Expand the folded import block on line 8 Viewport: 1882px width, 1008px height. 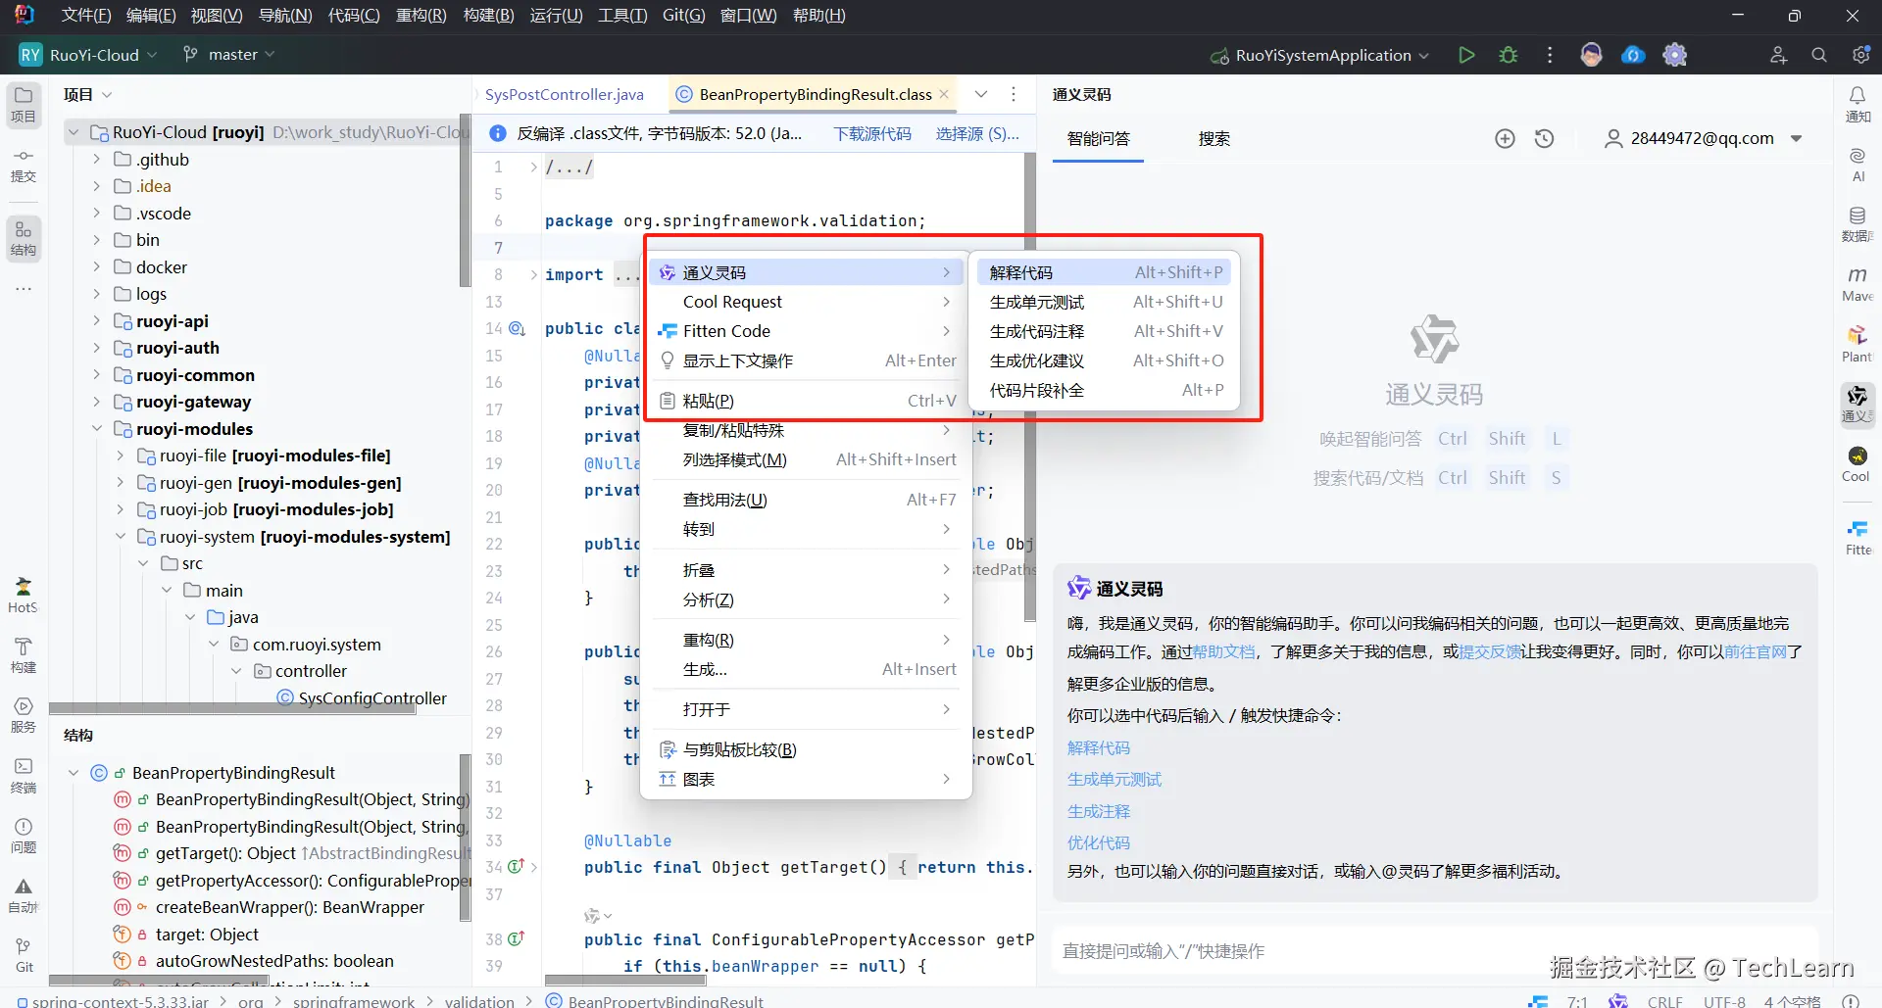point(533,275)
